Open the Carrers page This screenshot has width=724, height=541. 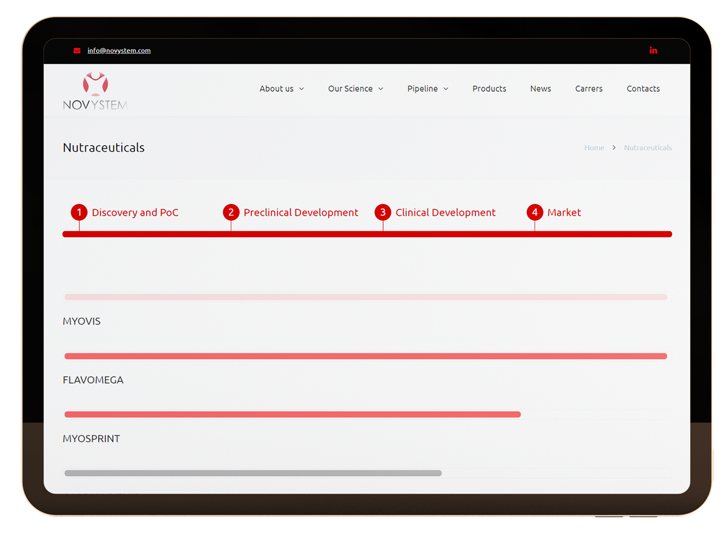[x=589, y=89]
